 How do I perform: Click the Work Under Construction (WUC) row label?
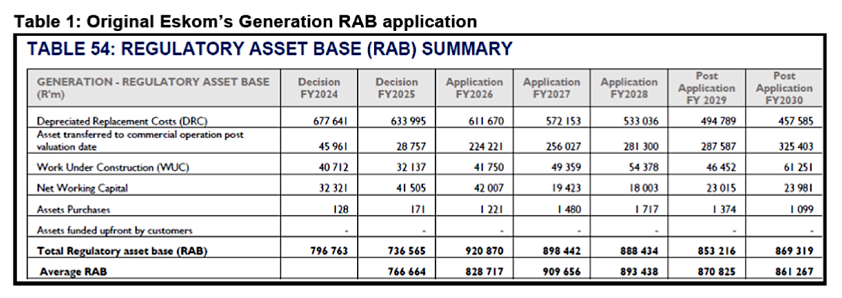pyautogui.click(x=113, y=167)
